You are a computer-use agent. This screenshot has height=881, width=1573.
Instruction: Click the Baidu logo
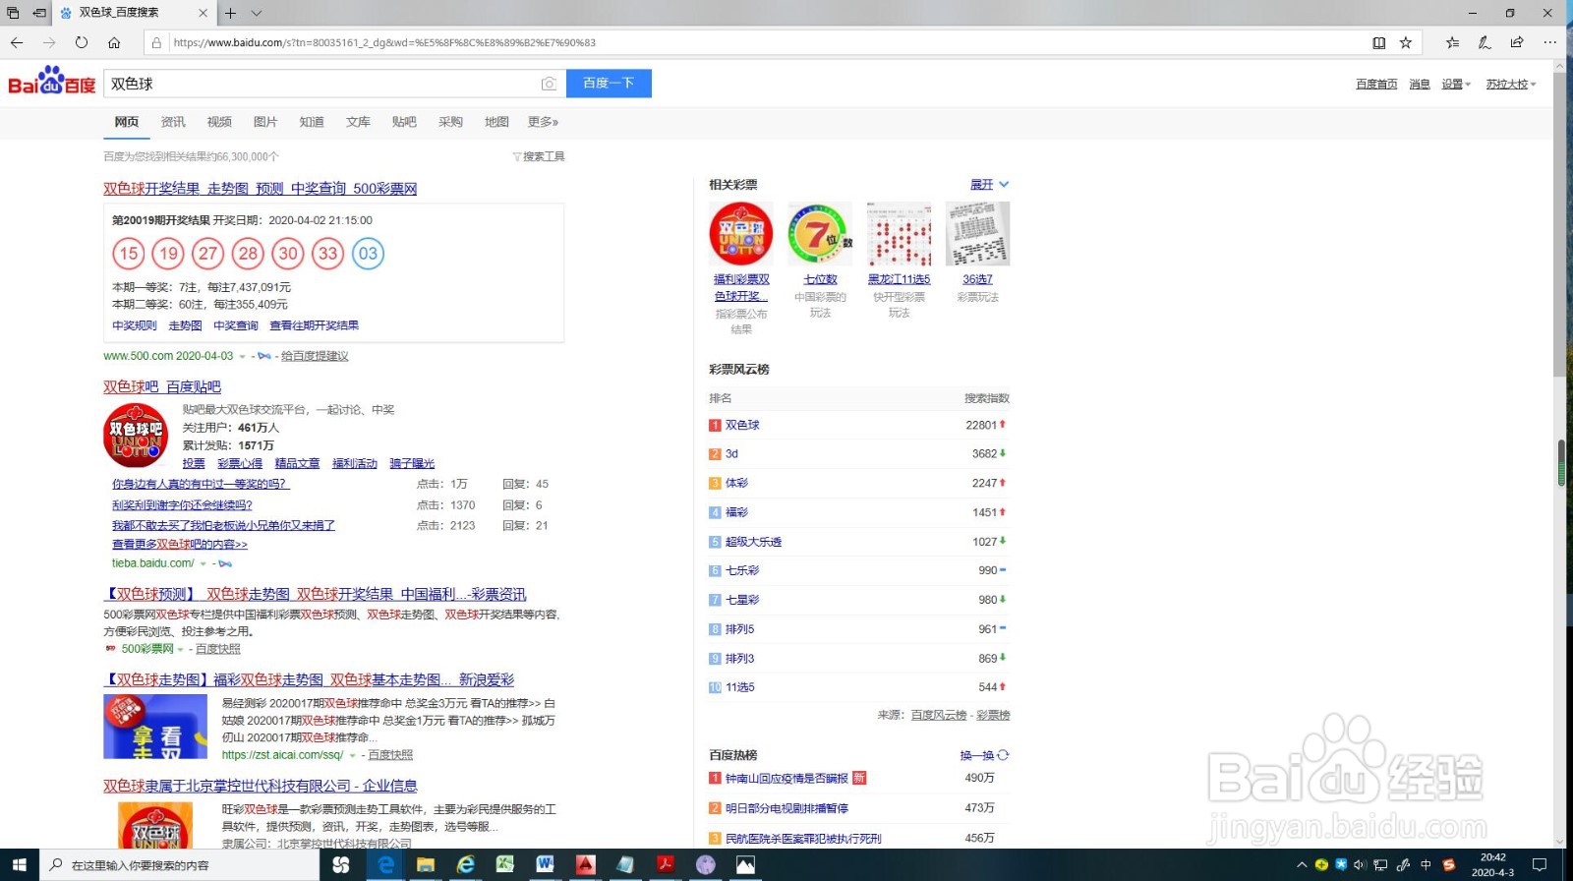52,81
